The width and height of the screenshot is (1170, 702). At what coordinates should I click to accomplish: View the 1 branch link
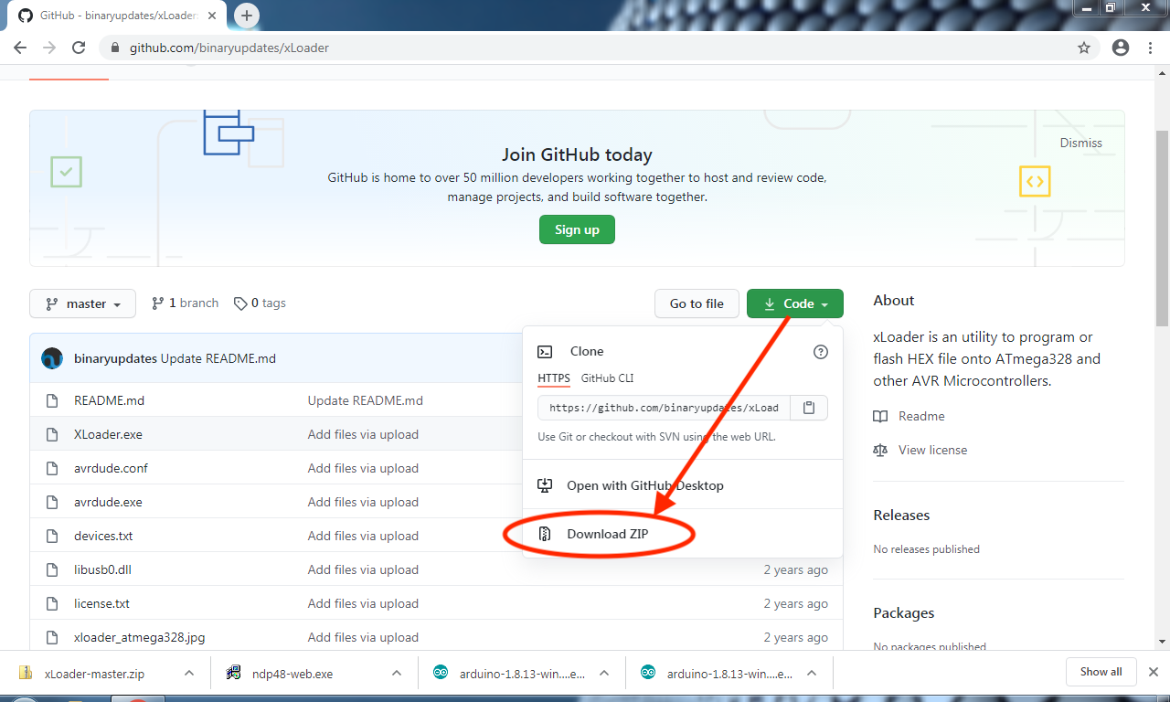(x=185, y=303)
